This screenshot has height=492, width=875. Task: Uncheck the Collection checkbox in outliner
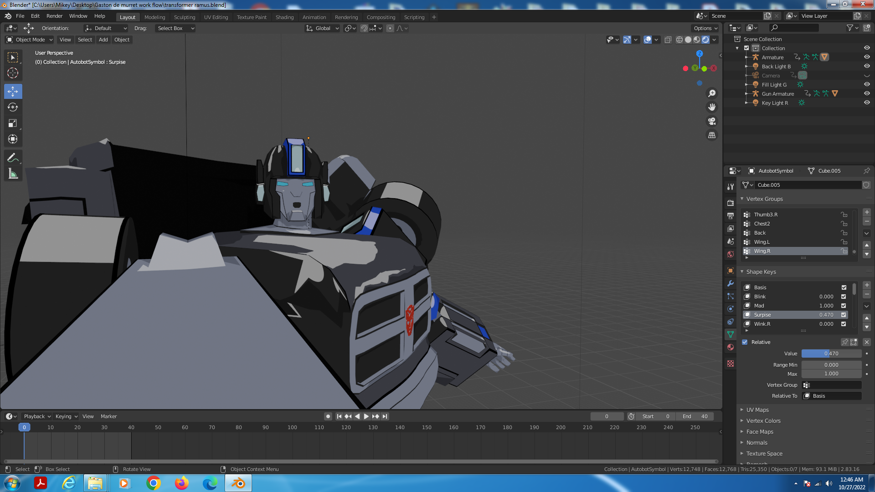(x=746, y=48)
